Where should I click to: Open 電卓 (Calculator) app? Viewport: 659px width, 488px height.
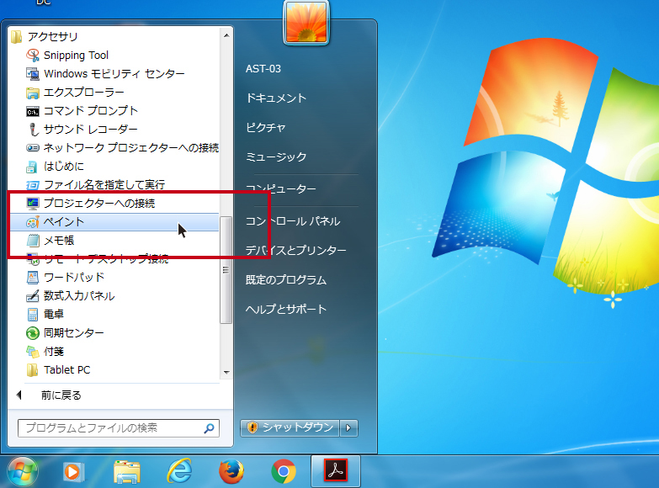coord(53,314)
